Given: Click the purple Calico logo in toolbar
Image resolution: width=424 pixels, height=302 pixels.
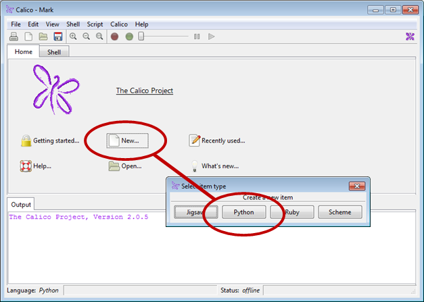Looking at the screenshot, I should pyautogui.click(x=410, y=36).
